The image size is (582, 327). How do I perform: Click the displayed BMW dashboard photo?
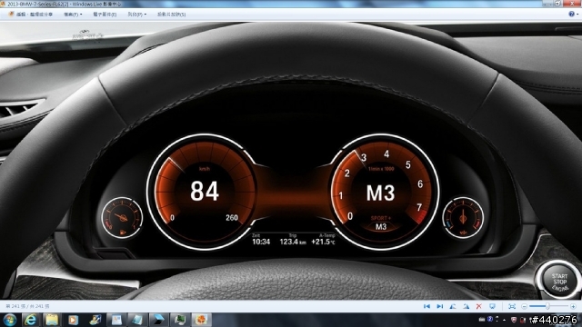click(x=291, y=160)
